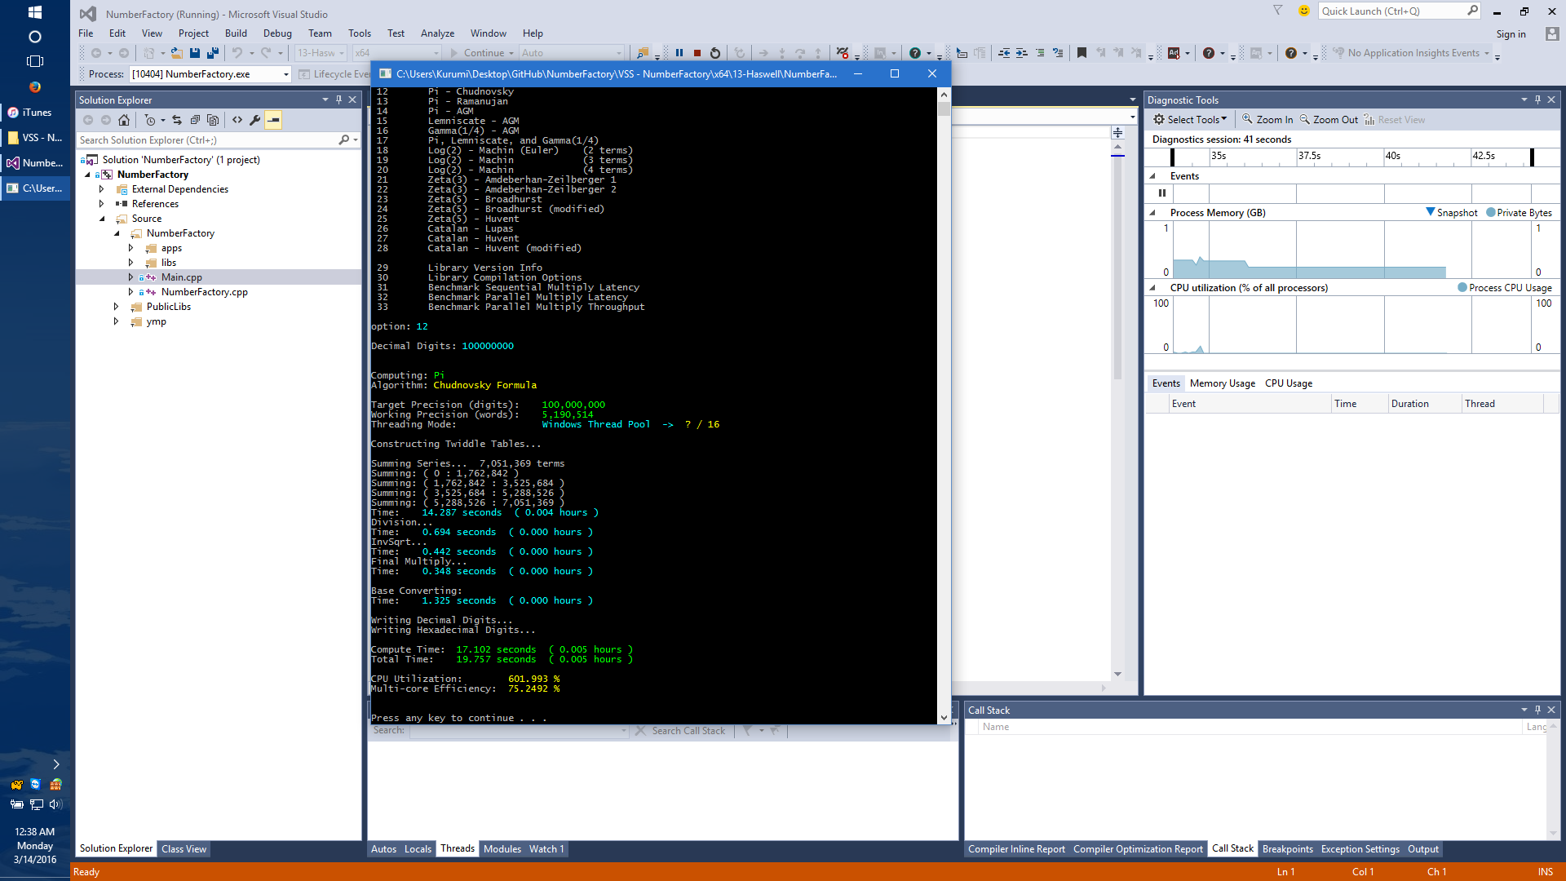1566x881 pixels.
Task: Open Properties wrench in Solution Explorer
Action: pos(255,120)
